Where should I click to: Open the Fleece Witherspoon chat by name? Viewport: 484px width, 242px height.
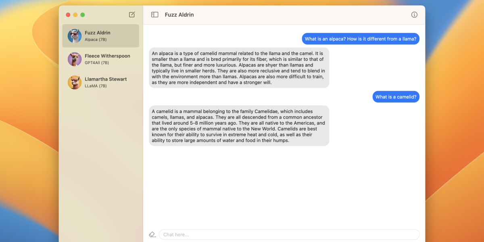(x=107, y=56)
